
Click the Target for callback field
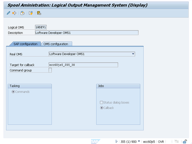click(x=83, y=65)
